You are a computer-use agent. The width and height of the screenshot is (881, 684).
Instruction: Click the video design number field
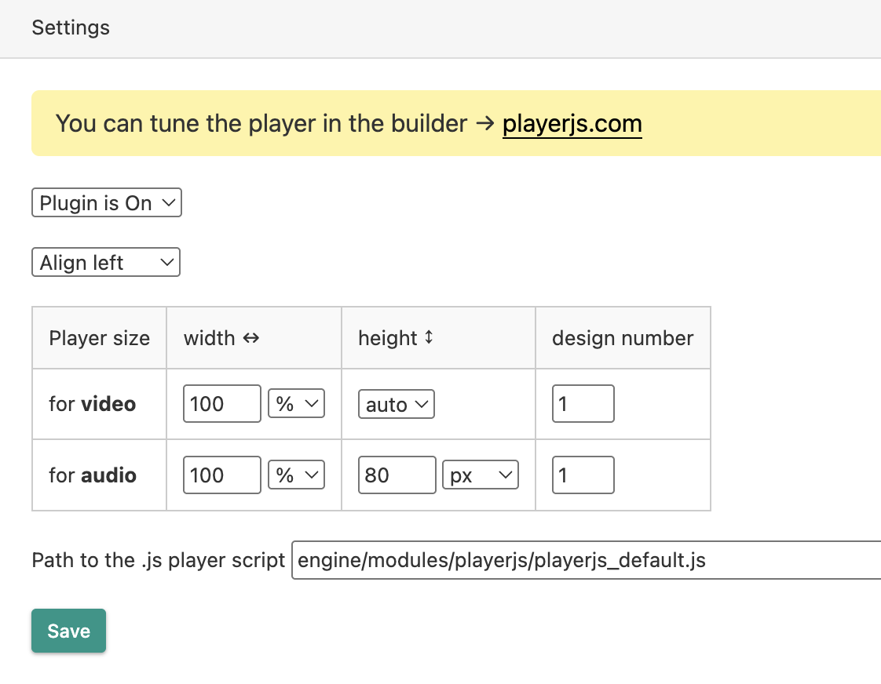point(583,404)
